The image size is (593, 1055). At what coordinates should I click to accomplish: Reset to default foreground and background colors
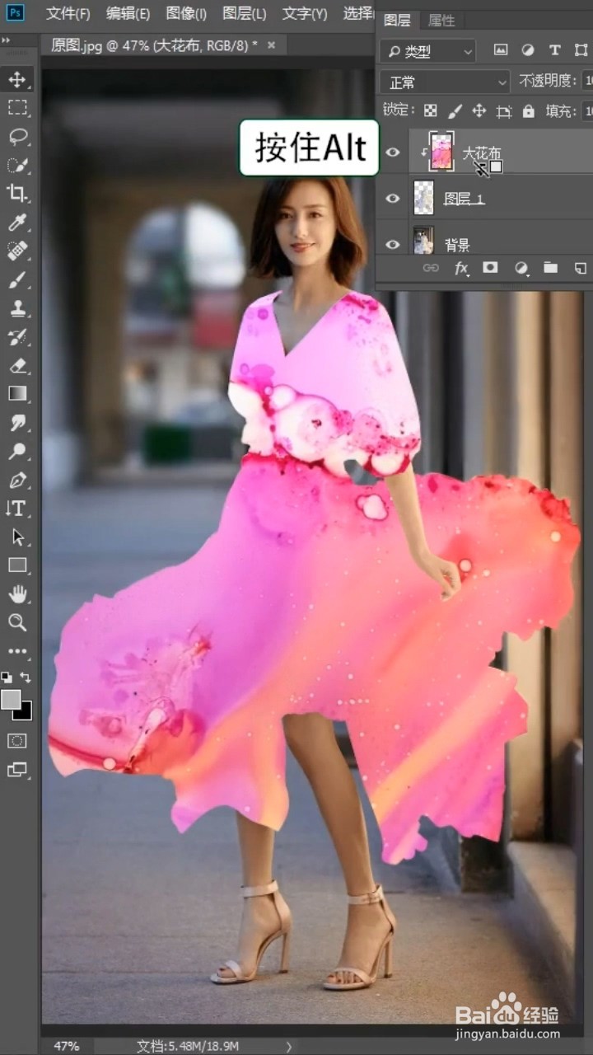coord(7,678)
